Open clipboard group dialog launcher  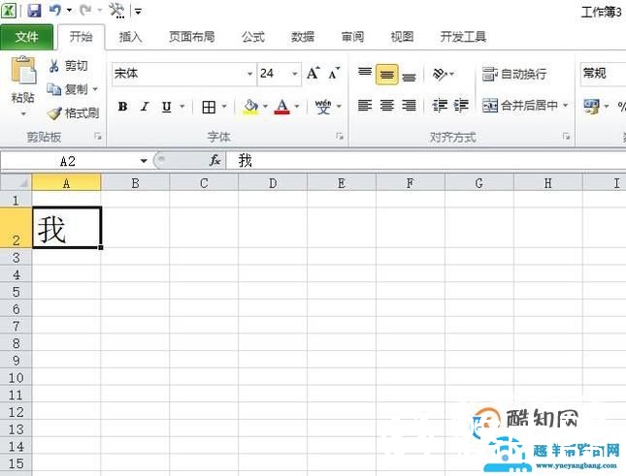(98, 137)
